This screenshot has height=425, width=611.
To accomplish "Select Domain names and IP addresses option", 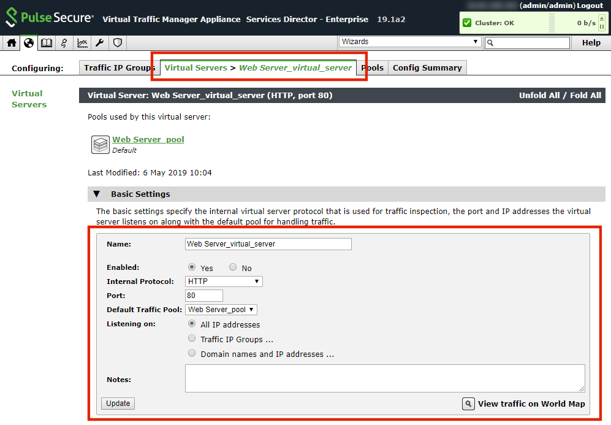I will (x=192, y=353).
